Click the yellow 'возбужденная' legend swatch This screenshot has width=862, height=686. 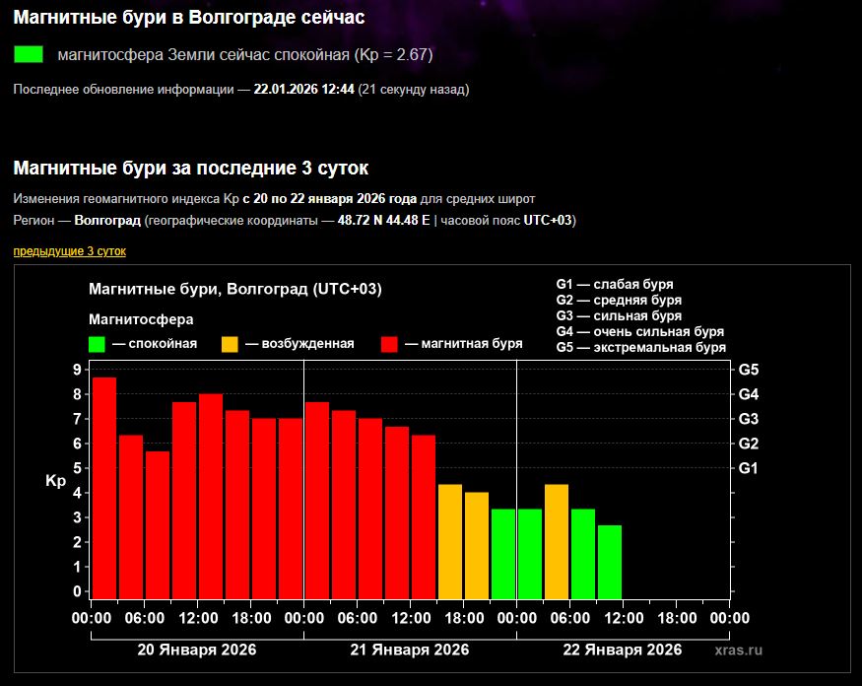pyautogui.click(x=230, y=344)
